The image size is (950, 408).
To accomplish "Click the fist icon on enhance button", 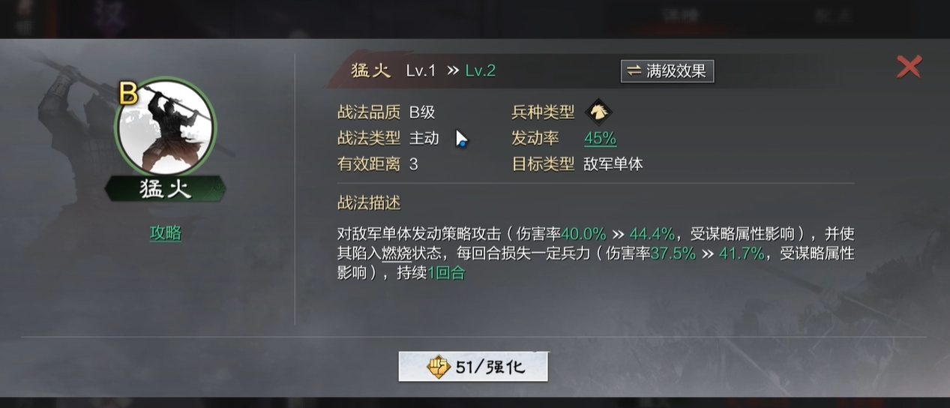I will click(x=438, y=367).
